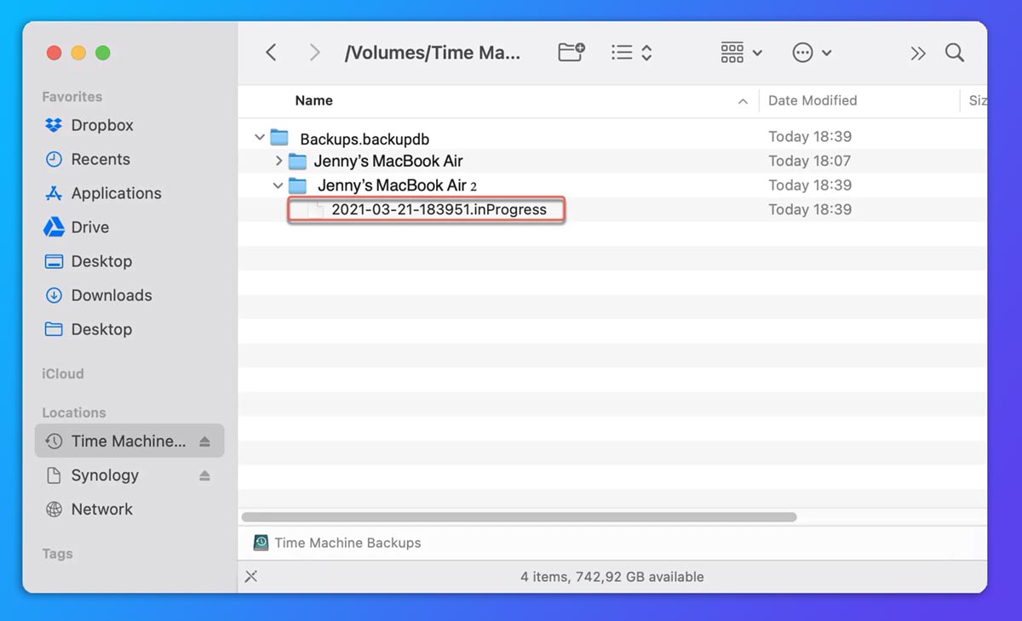The height and width of the screenshot is (621, 1022).
Task: Select the Jenny's MacBook Air folder
Action: pos(612,161)
